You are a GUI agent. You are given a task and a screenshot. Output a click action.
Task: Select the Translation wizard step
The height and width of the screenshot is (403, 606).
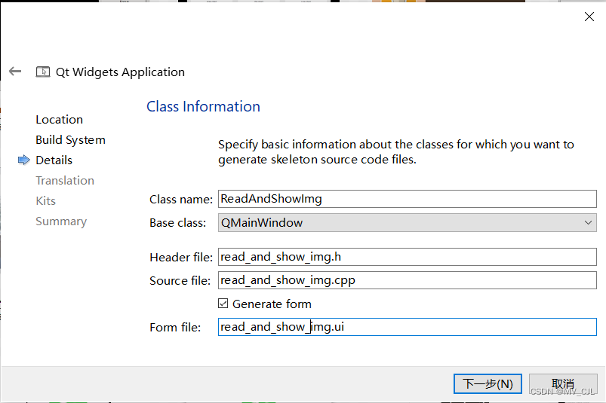tap(65, 181)
